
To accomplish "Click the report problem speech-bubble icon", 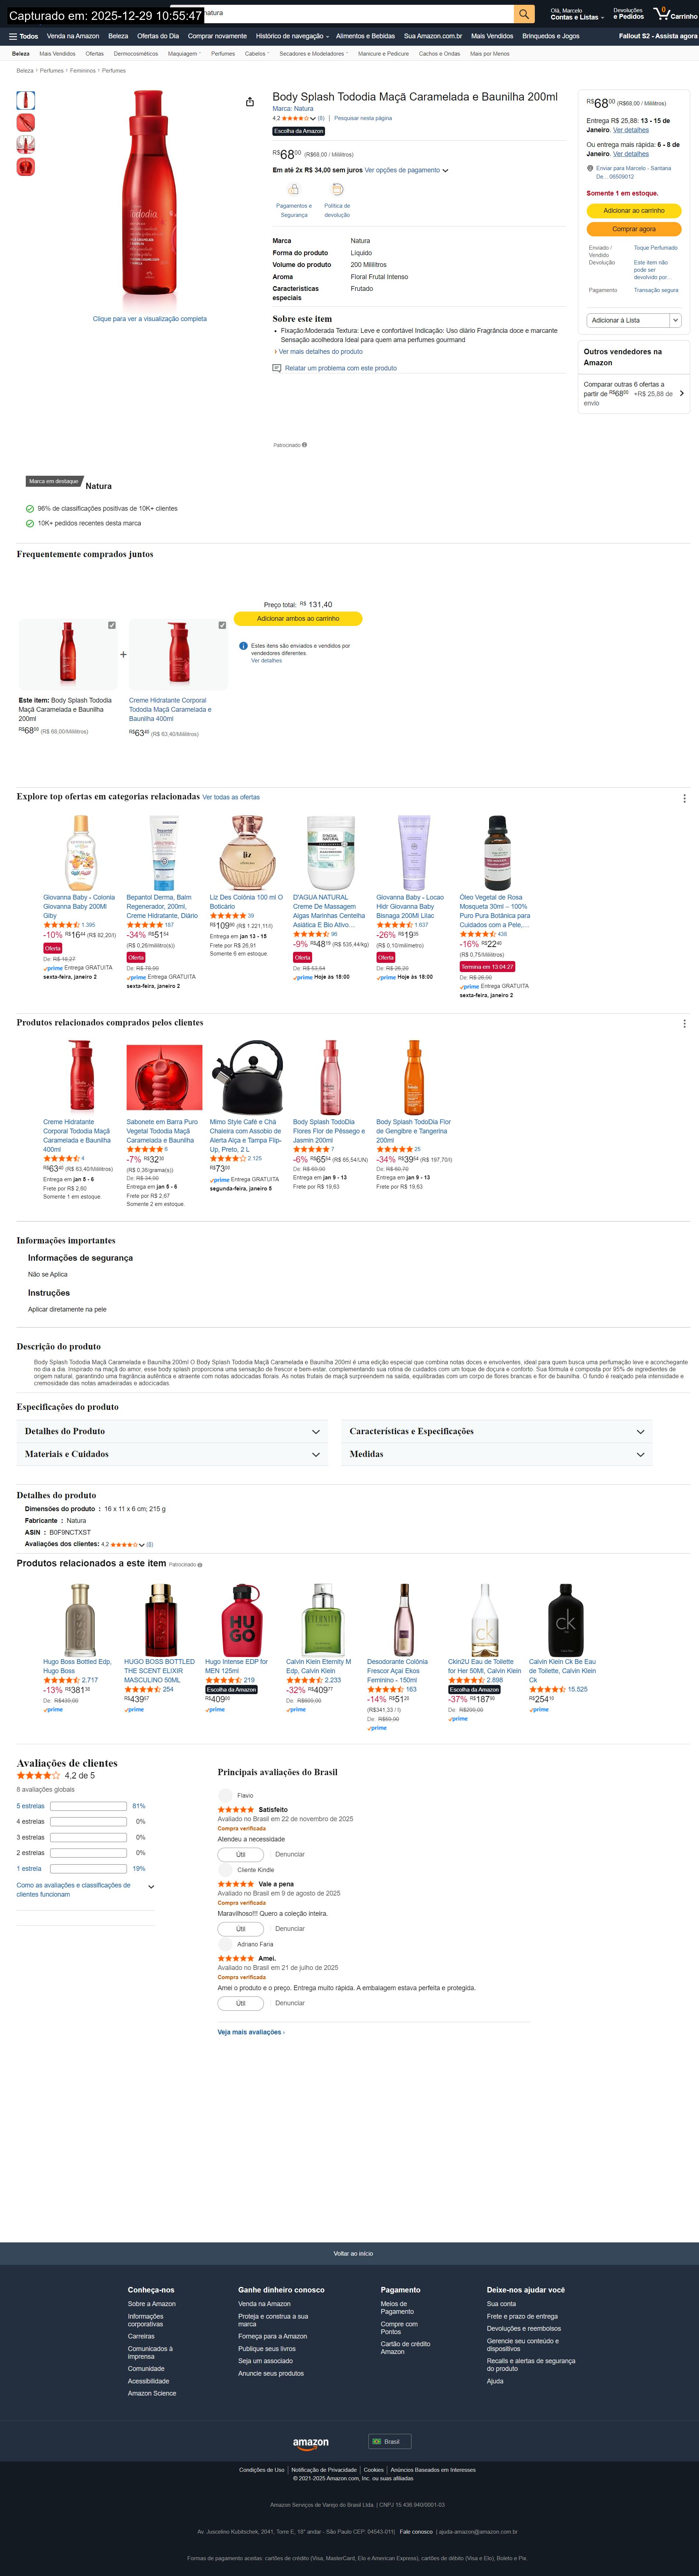I will [x=277, y=368].
